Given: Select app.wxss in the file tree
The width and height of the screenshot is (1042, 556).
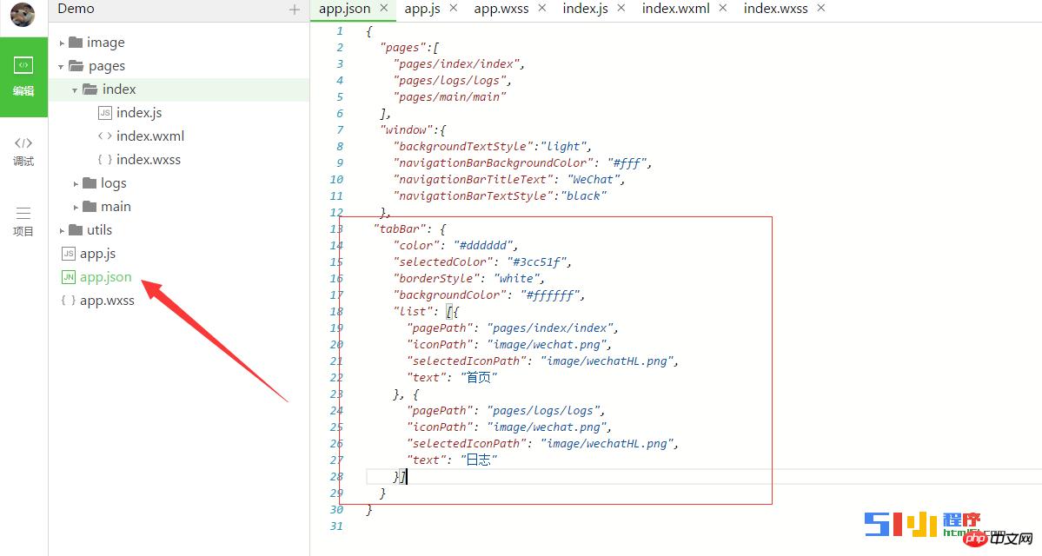Looking at the screenshot, I should [107, 301].
